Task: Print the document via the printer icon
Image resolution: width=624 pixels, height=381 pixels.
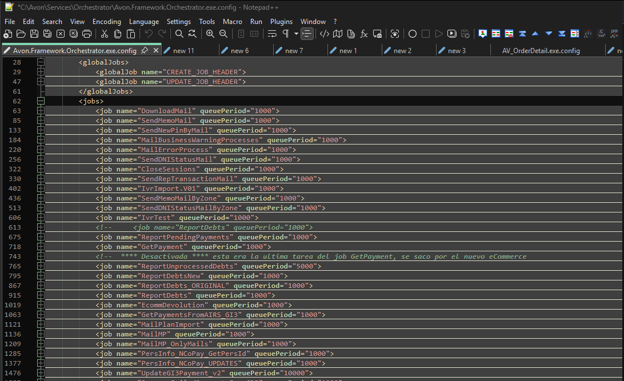Action: click(x=87, y=34)
